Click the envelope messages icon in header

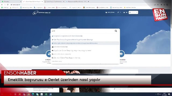pos(124,13)
